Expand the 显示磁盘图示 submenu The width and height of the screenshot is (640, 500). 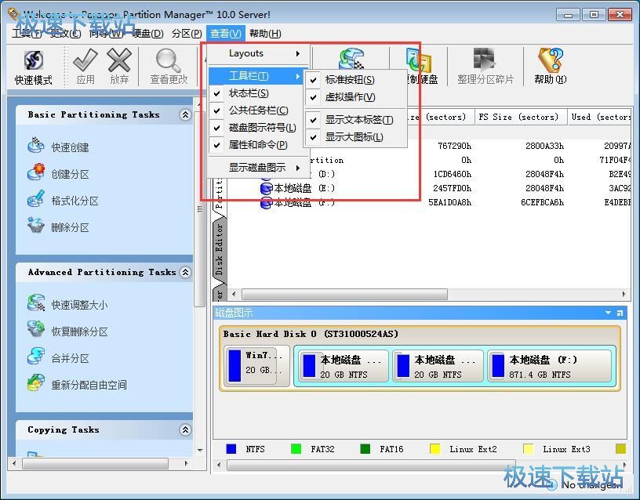pyautogui.click(x=259, y=168)
